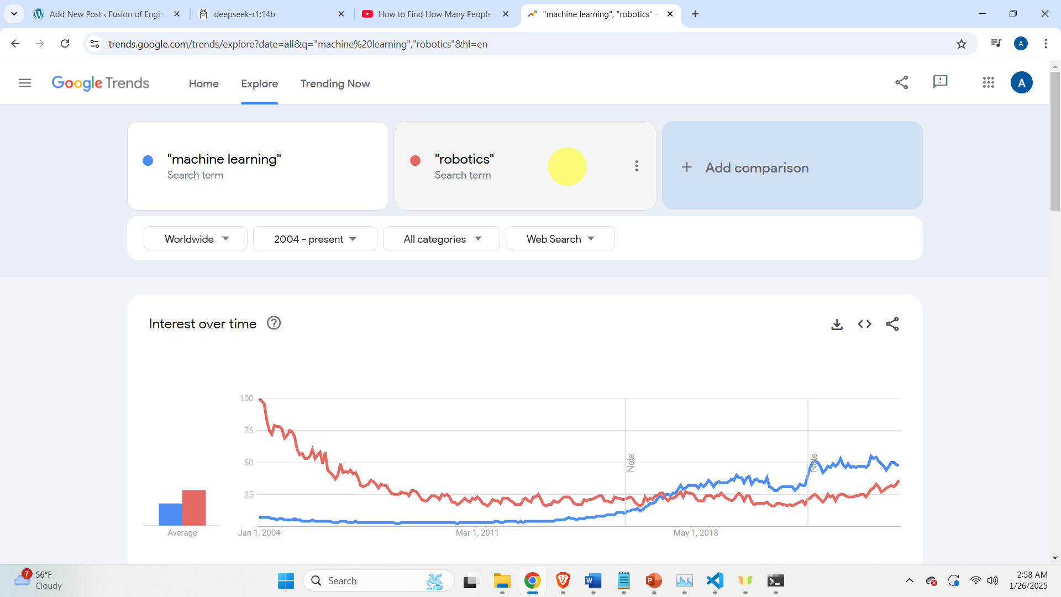The image size is (1061, 597).
Task: Click the red robotics average bar
Action: coord(194,507)
